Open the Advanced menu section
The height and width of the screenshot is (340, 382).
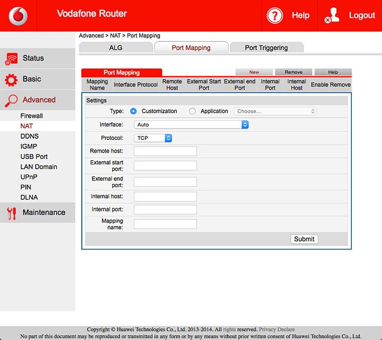(38, 100)
